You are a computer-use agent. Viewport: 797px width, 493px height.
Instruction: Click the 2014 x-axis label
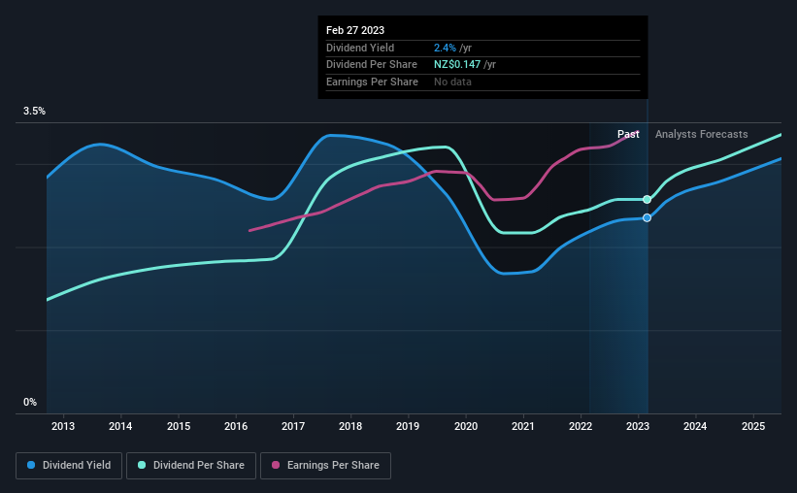(120, 426)
